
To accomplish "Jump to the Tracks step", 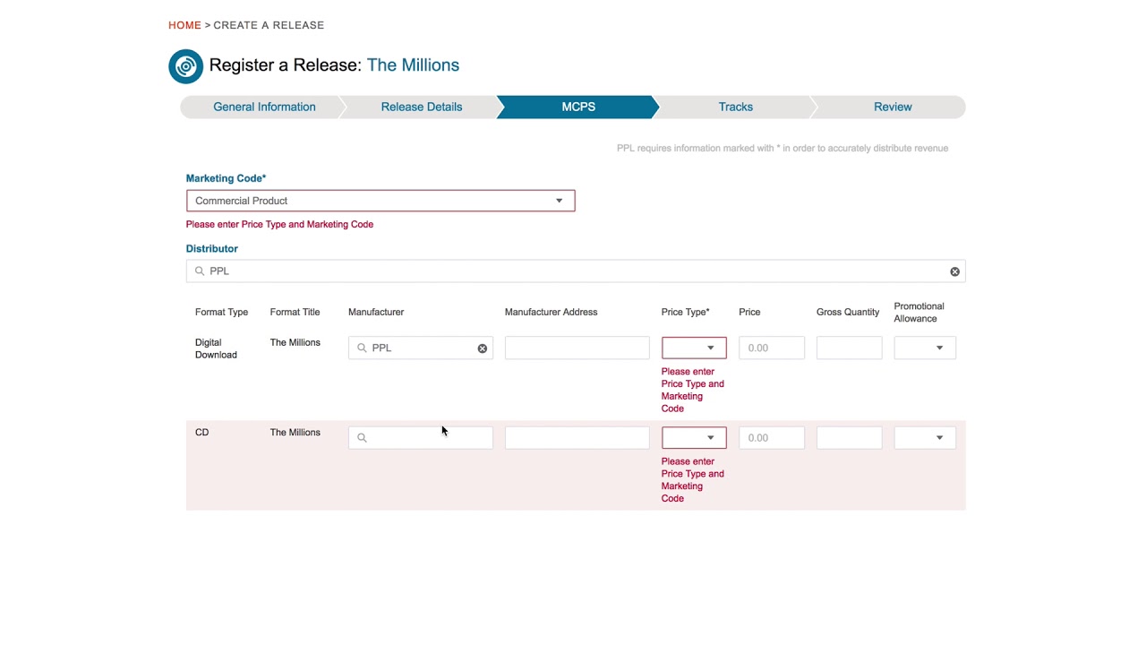I will pyautogui.click(x=735, y=107).
